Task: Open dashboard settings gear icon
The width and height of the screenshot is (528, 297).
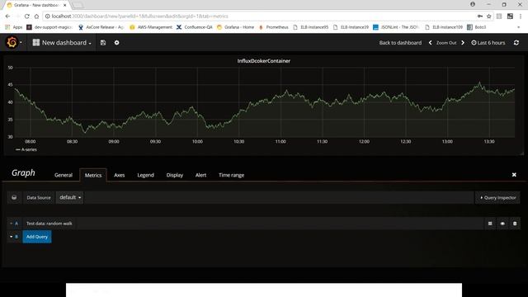Action: click(x=116, y=43)
